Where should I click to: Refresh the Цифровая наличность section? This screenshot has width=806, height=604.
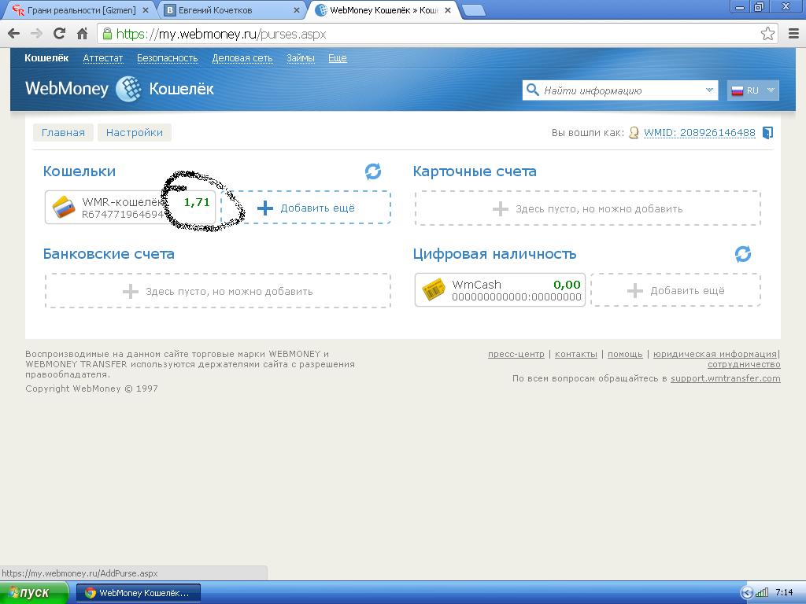[x=743, y=254]
